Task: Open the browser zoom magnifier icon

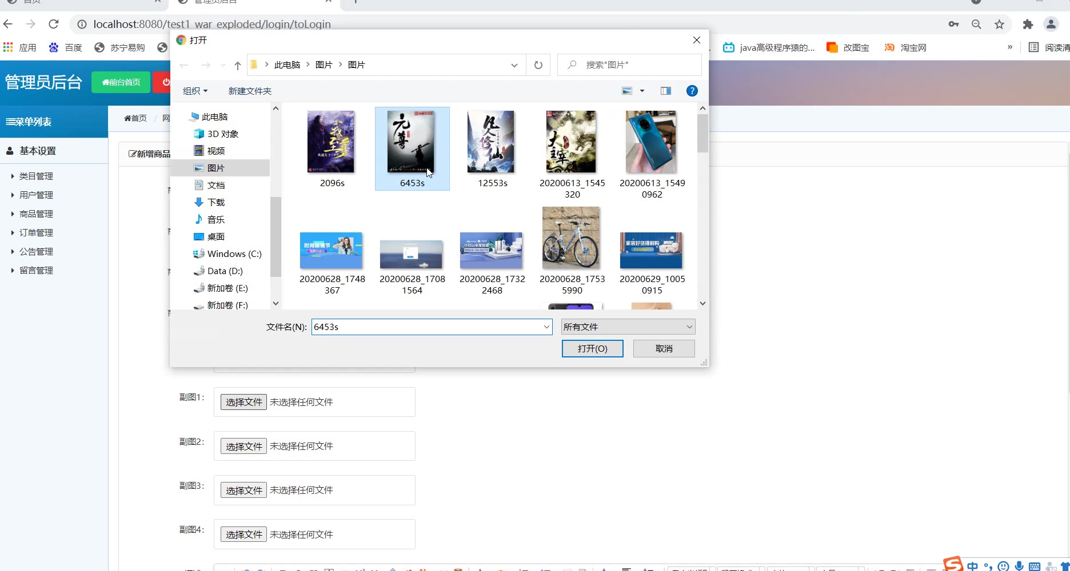Action: [976, 24]
